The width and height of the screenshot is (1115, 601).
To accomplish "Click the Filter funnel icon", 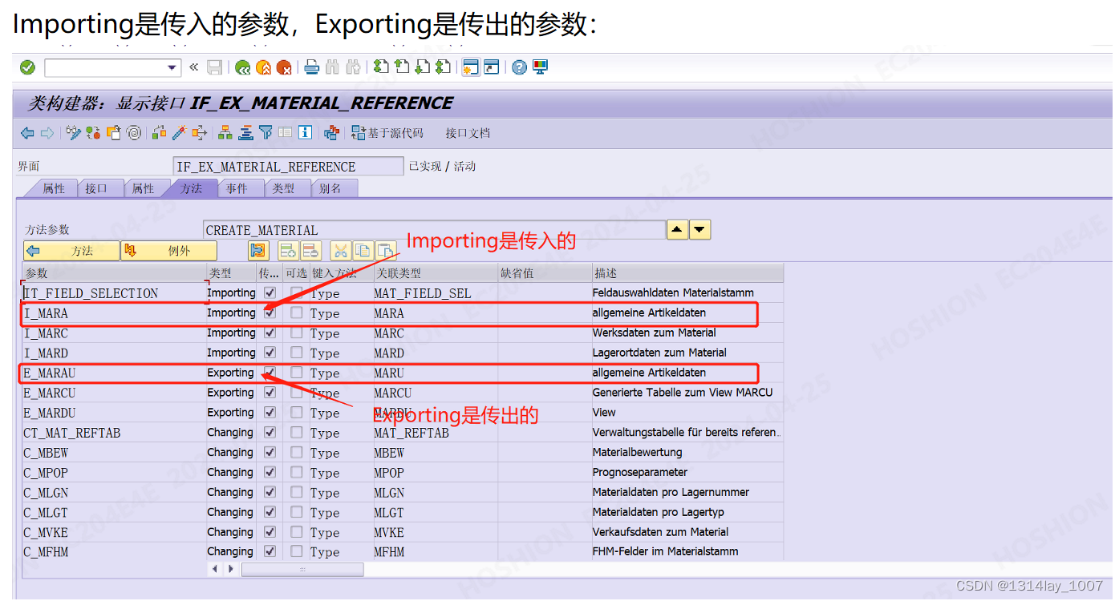I will click(266, 133).
